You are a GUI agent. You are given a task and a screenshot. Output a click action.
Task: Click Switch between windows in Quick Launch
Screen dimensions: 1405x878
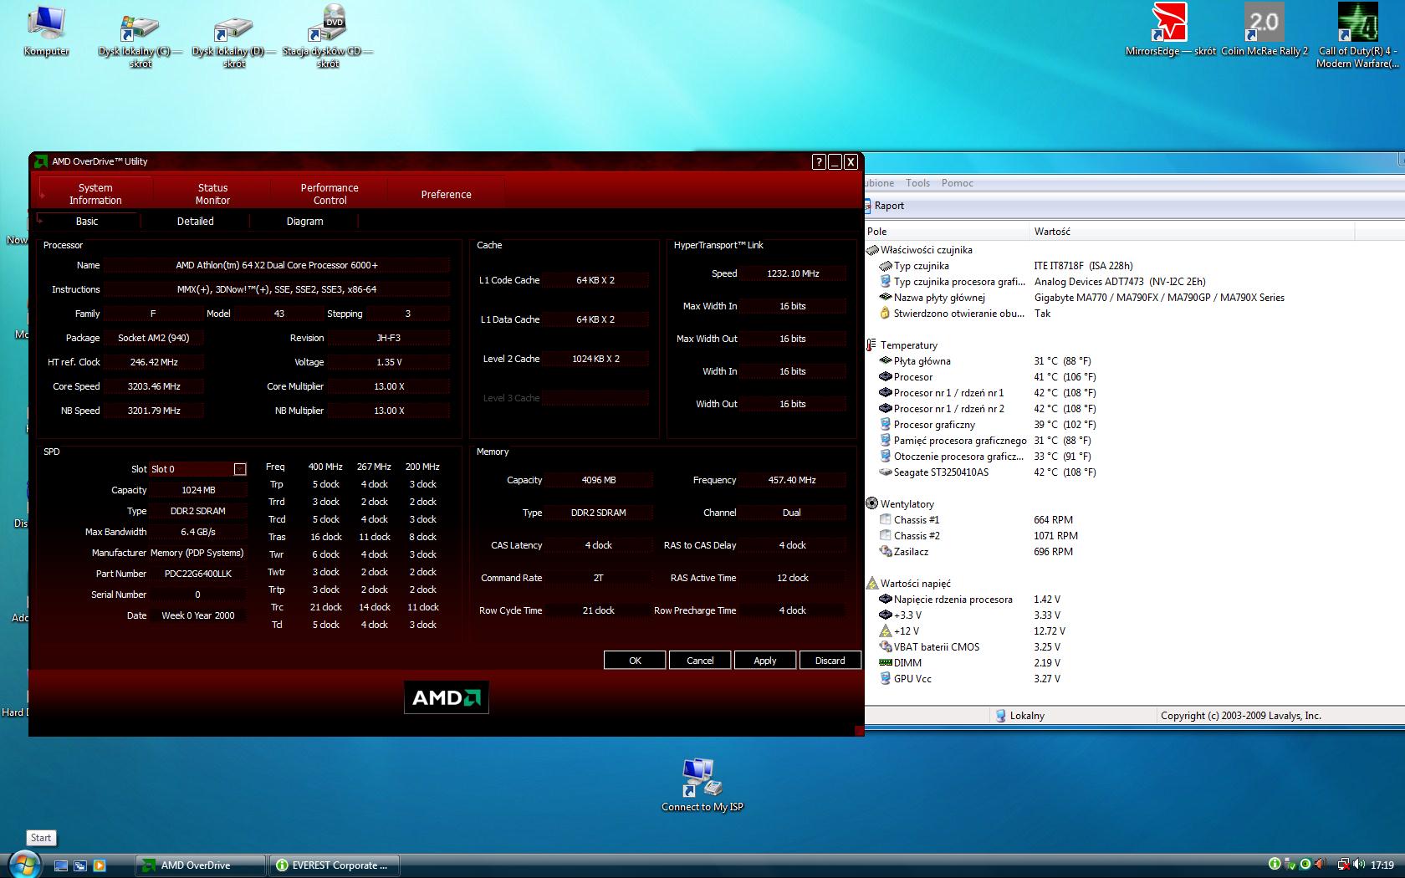coord(80,865)
